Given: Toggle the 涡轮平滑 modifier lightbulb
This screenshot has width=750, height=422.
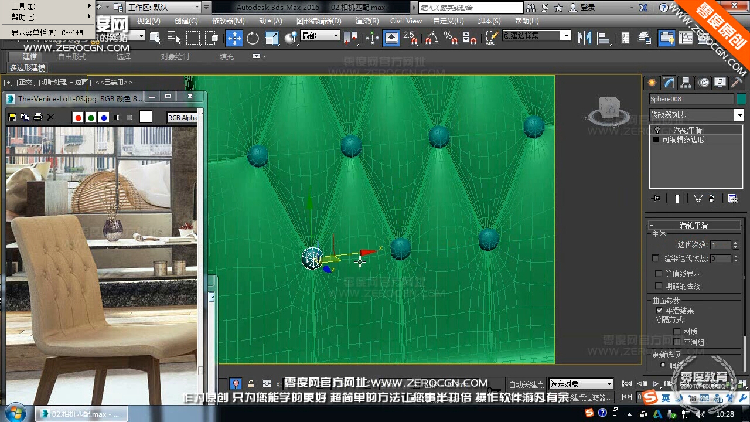Looking at the screenshot, I should click(657, 130).
